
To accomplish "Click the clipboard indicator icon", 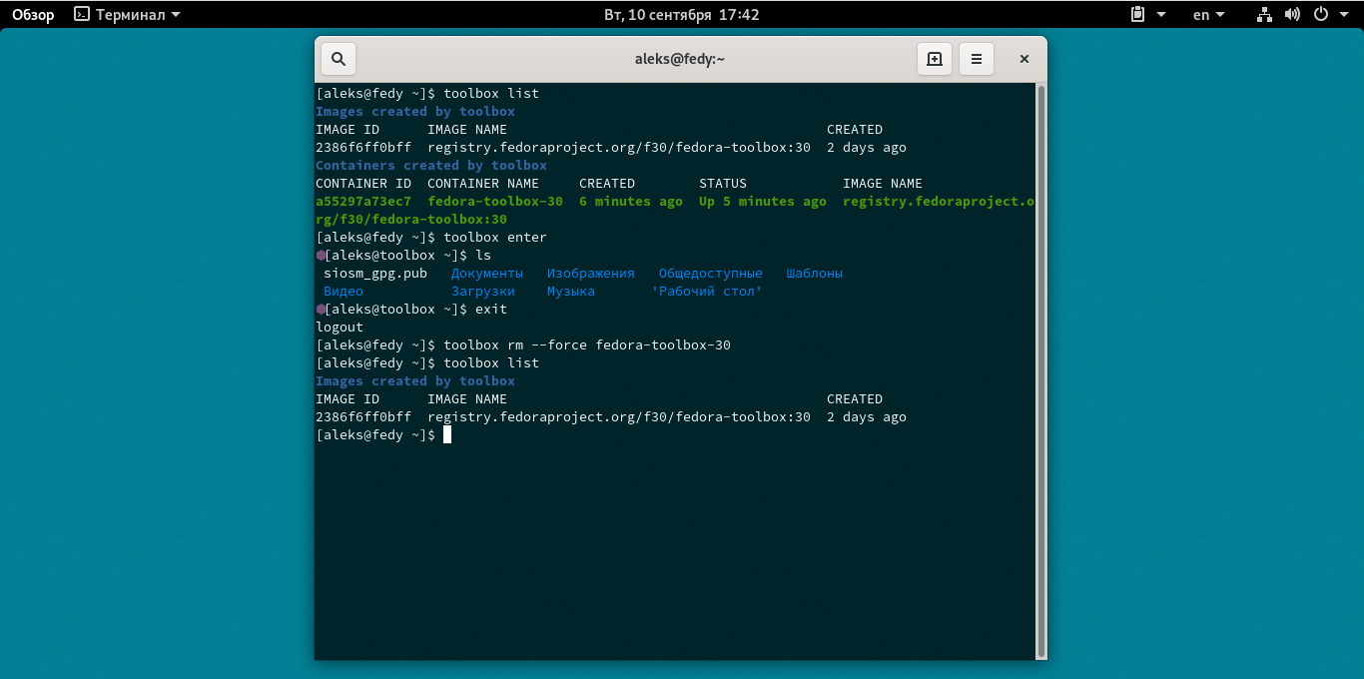I will point(1137,15).
